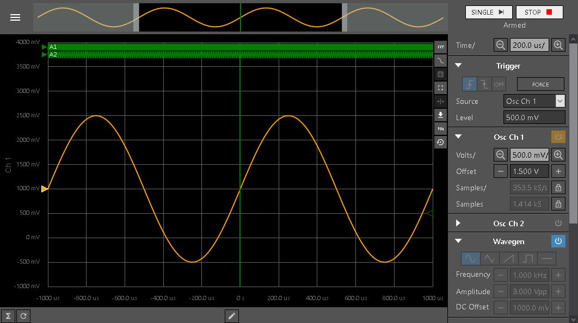Select sawtooth waveform in Wavegen

click(x=509, y=258)
